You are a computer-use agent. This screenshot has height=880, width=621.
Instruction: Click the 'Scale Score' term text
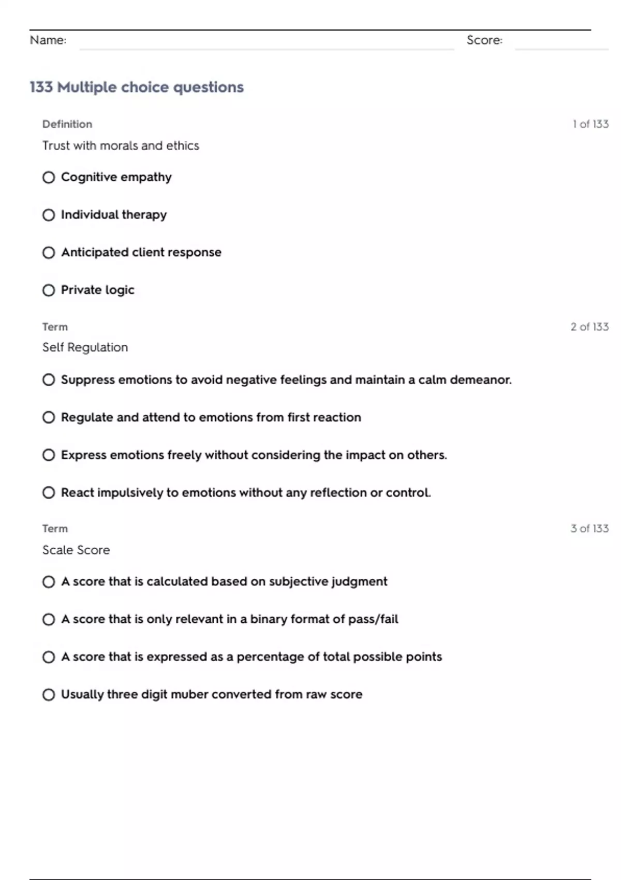pos(76,550)
